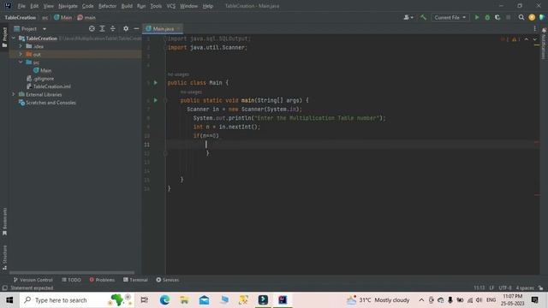Toggle Notifications side panel

pyautogui.click(x=544, y=44)
